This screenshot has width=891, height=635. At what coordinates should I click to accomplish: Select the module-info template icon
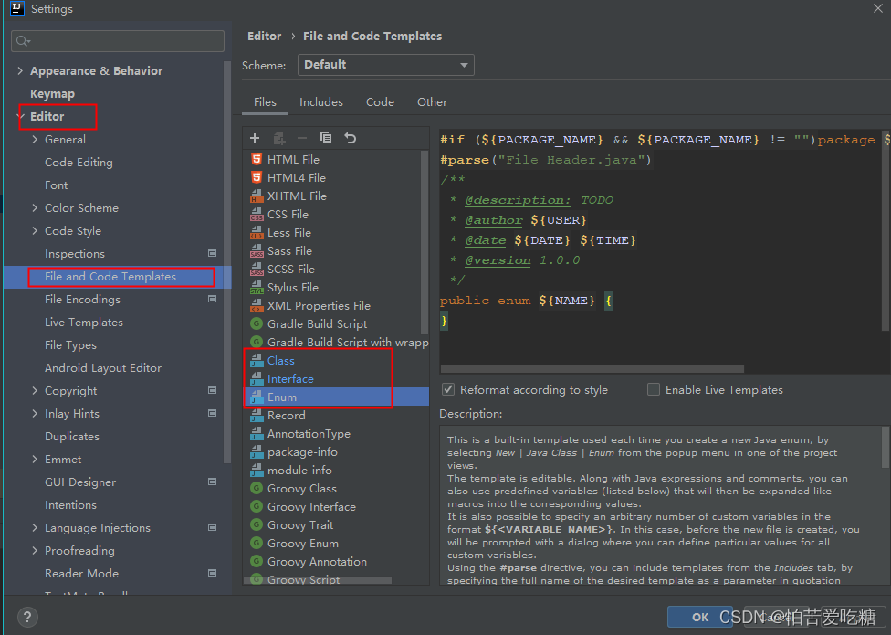pyautogui.click(x=257, y=471)
